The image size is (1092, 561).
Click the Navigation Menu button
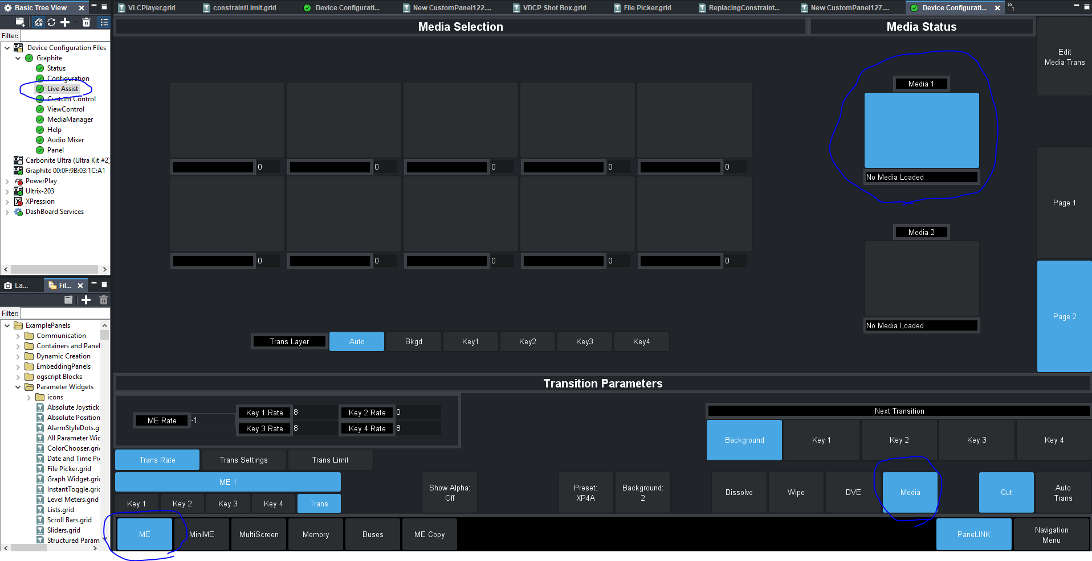pyautogui.click(x=1051, y=534)
